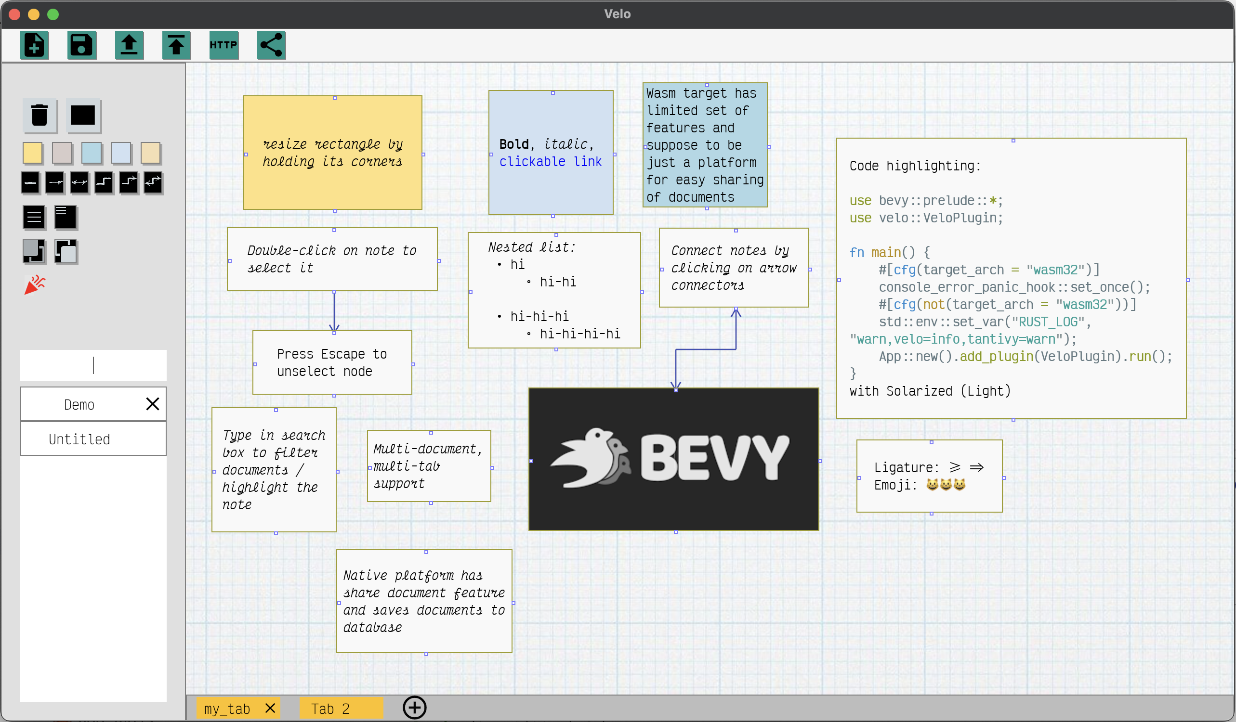
Task: Save the document with the floppy disk icon
Action: coord(81,45)
